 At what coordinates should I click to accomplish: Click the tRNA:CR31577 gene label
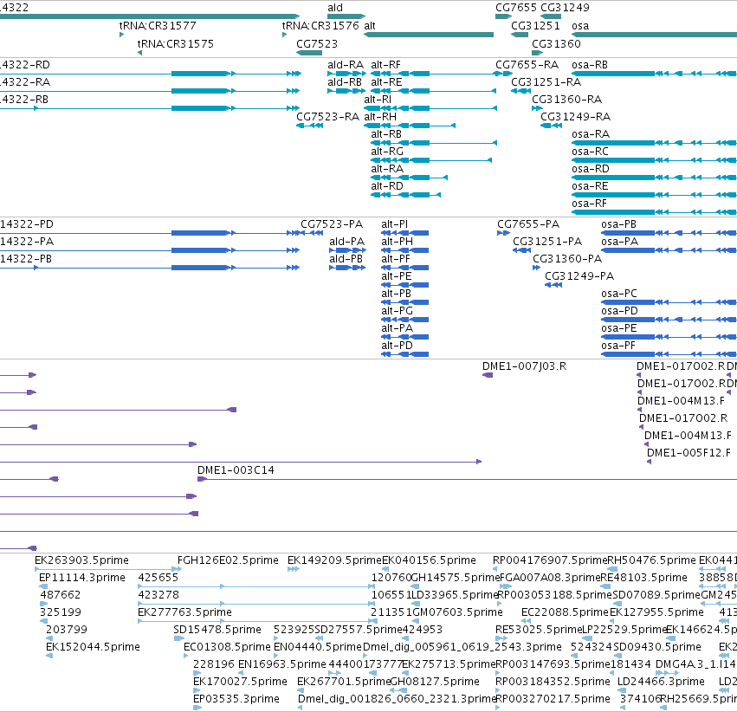[x=158, y=25]
